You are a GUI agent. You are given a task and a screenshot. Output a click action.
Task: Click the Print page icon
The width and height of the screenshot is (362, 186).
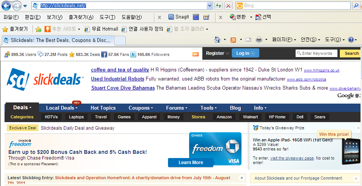tap(259, 40)
